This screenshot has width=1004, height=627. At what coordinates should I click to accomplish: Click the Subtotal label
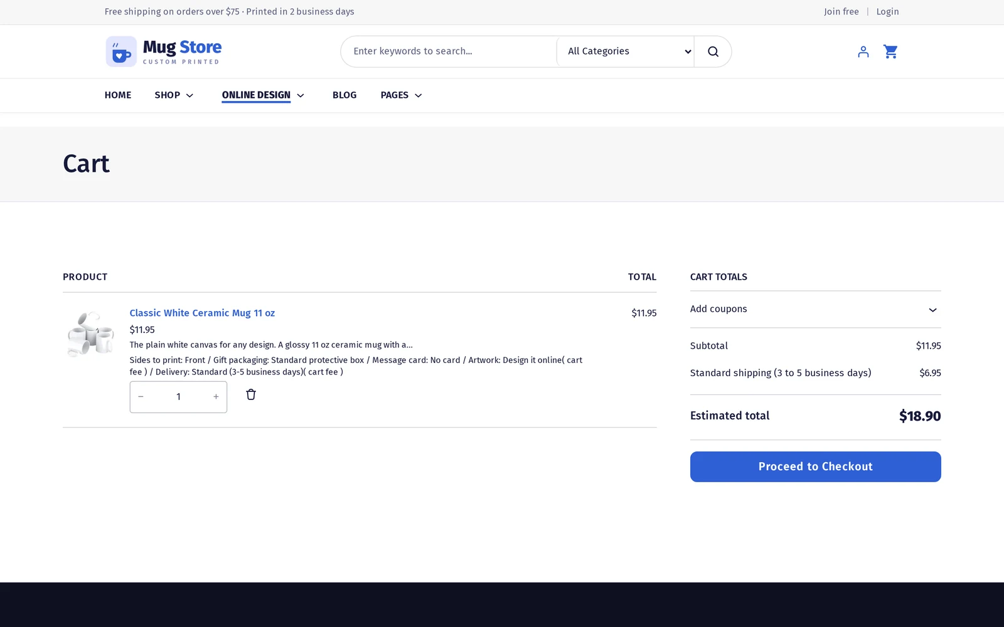[x=709, y=346]
